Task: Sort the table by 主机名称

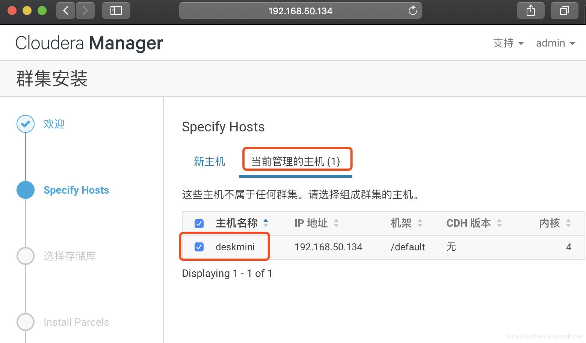Action: coord(242,223)
